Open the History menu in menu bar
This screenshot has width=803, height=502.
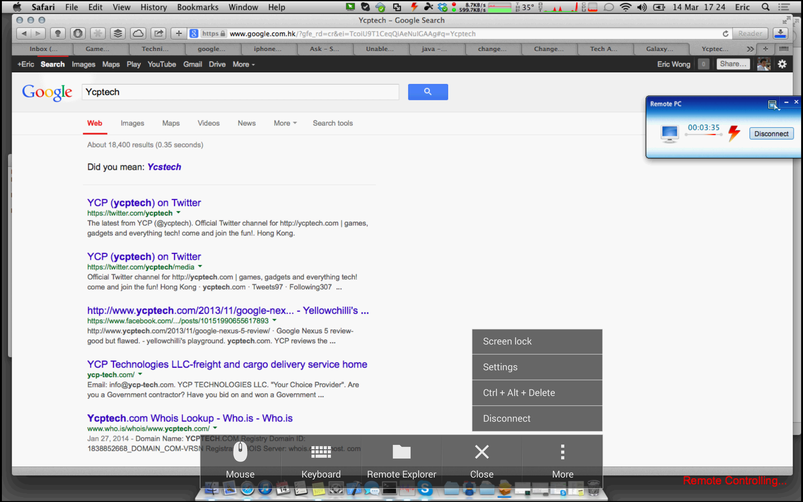pos(154,7)
